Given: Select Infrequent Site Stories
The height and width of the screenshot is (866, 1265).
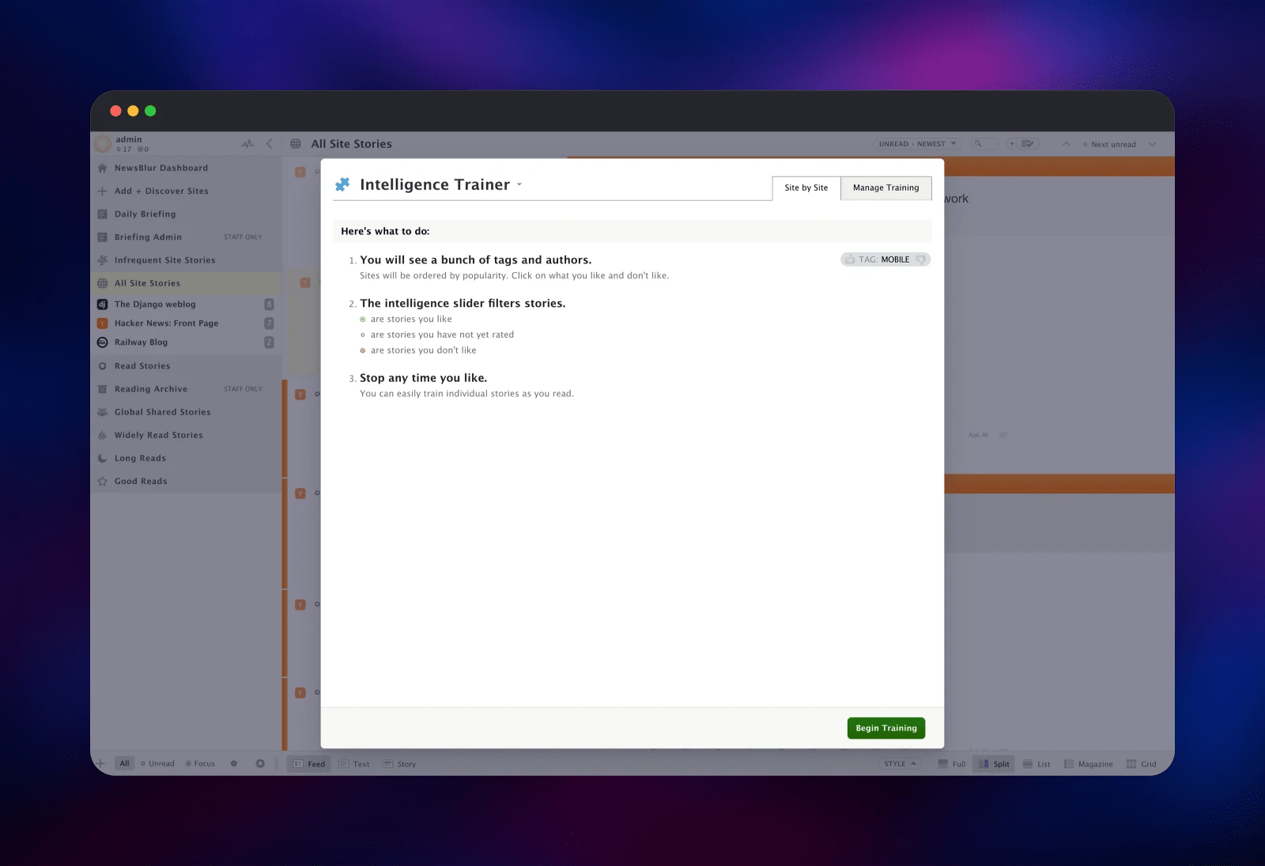Looking at the screenshot, I should point(164,259).
